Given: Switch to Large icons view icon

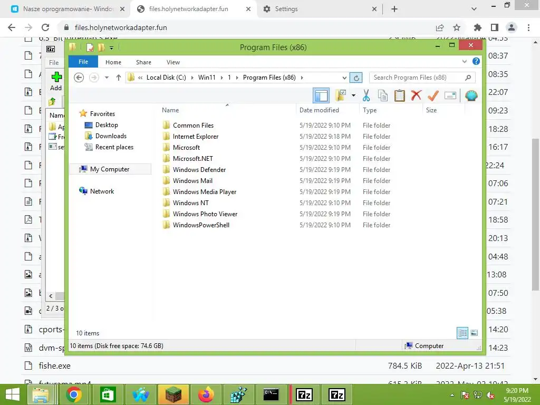Looking at the screenshot, I should (x=474, y=333).
